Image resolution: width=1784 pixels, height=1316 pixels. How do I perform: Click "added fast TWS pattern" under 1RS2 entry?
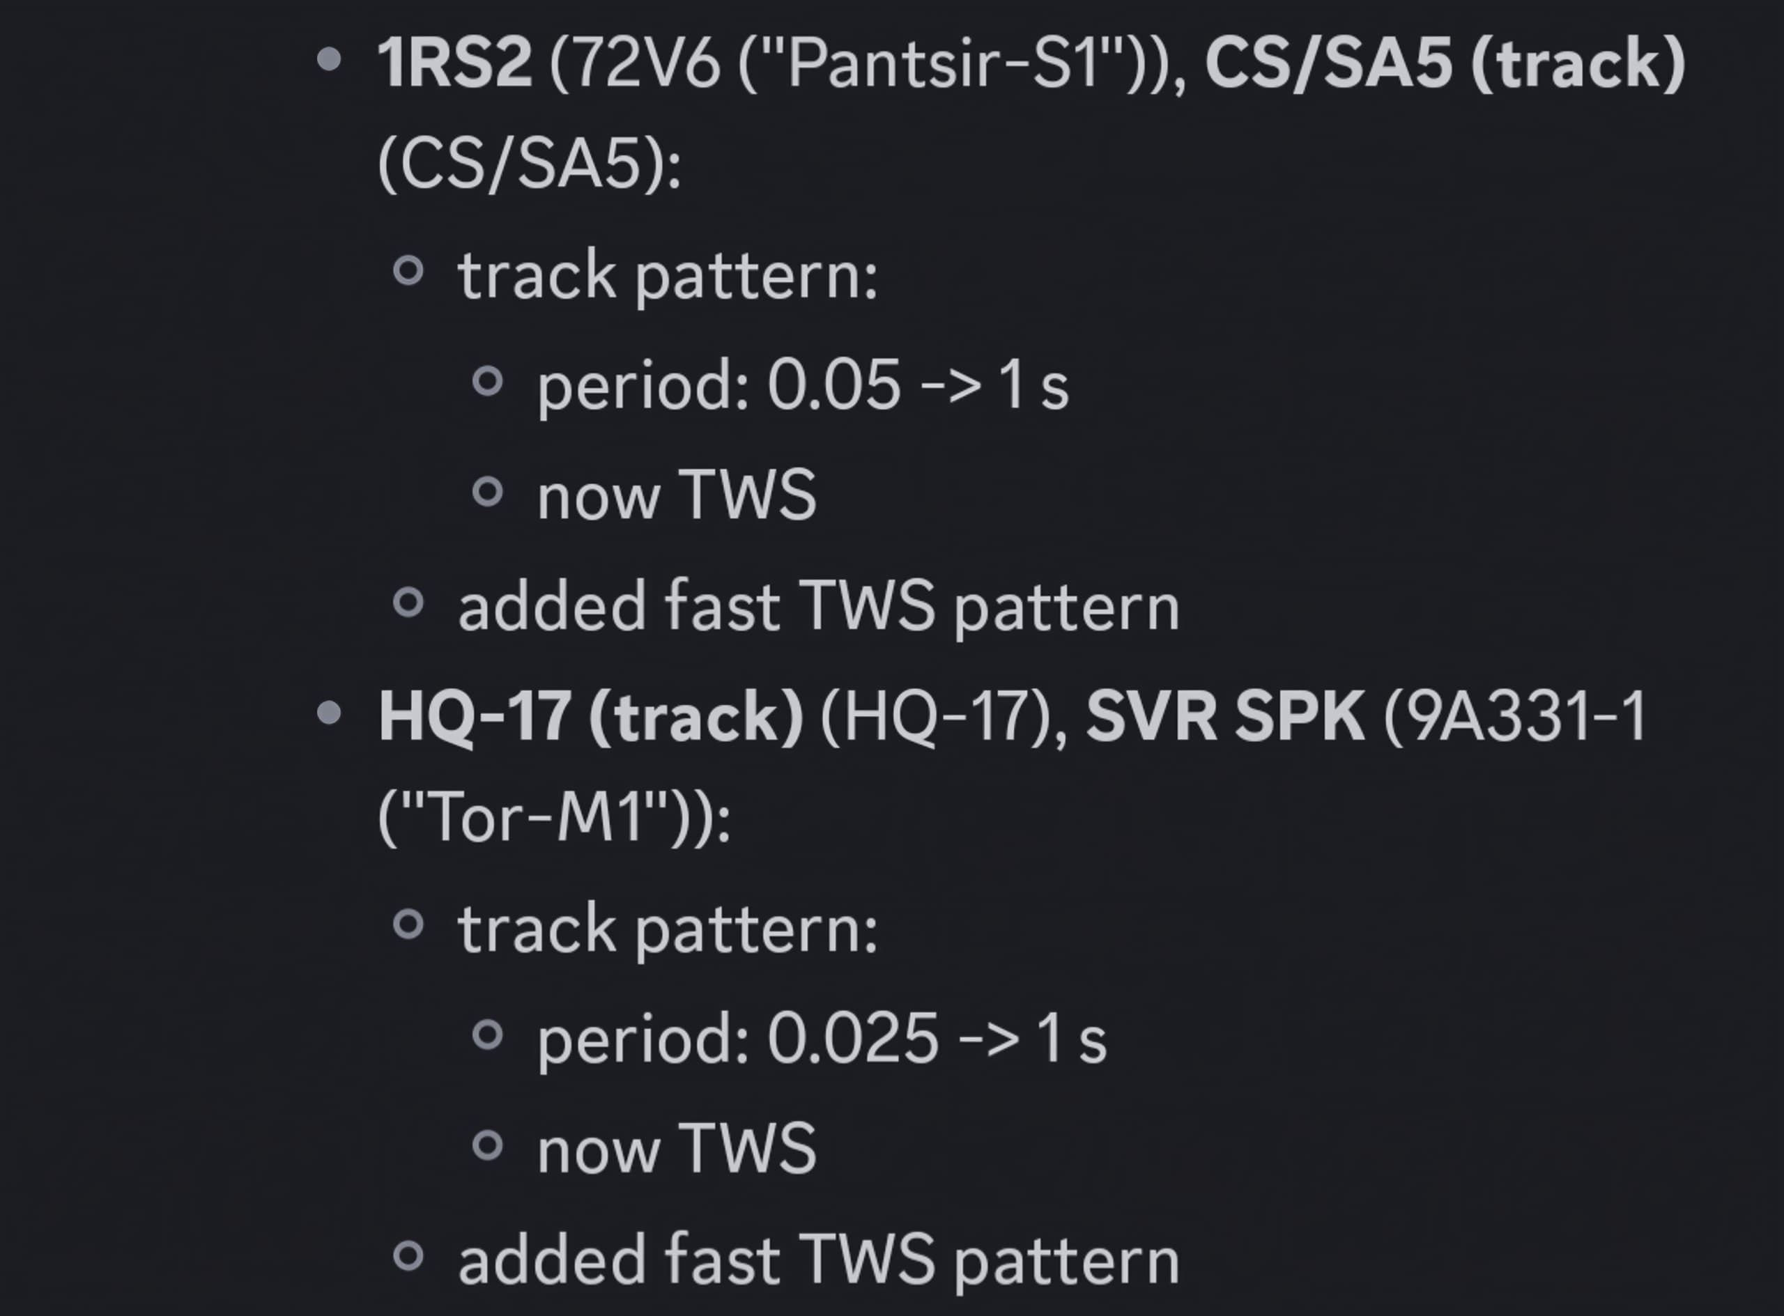[x=819, y=607]
